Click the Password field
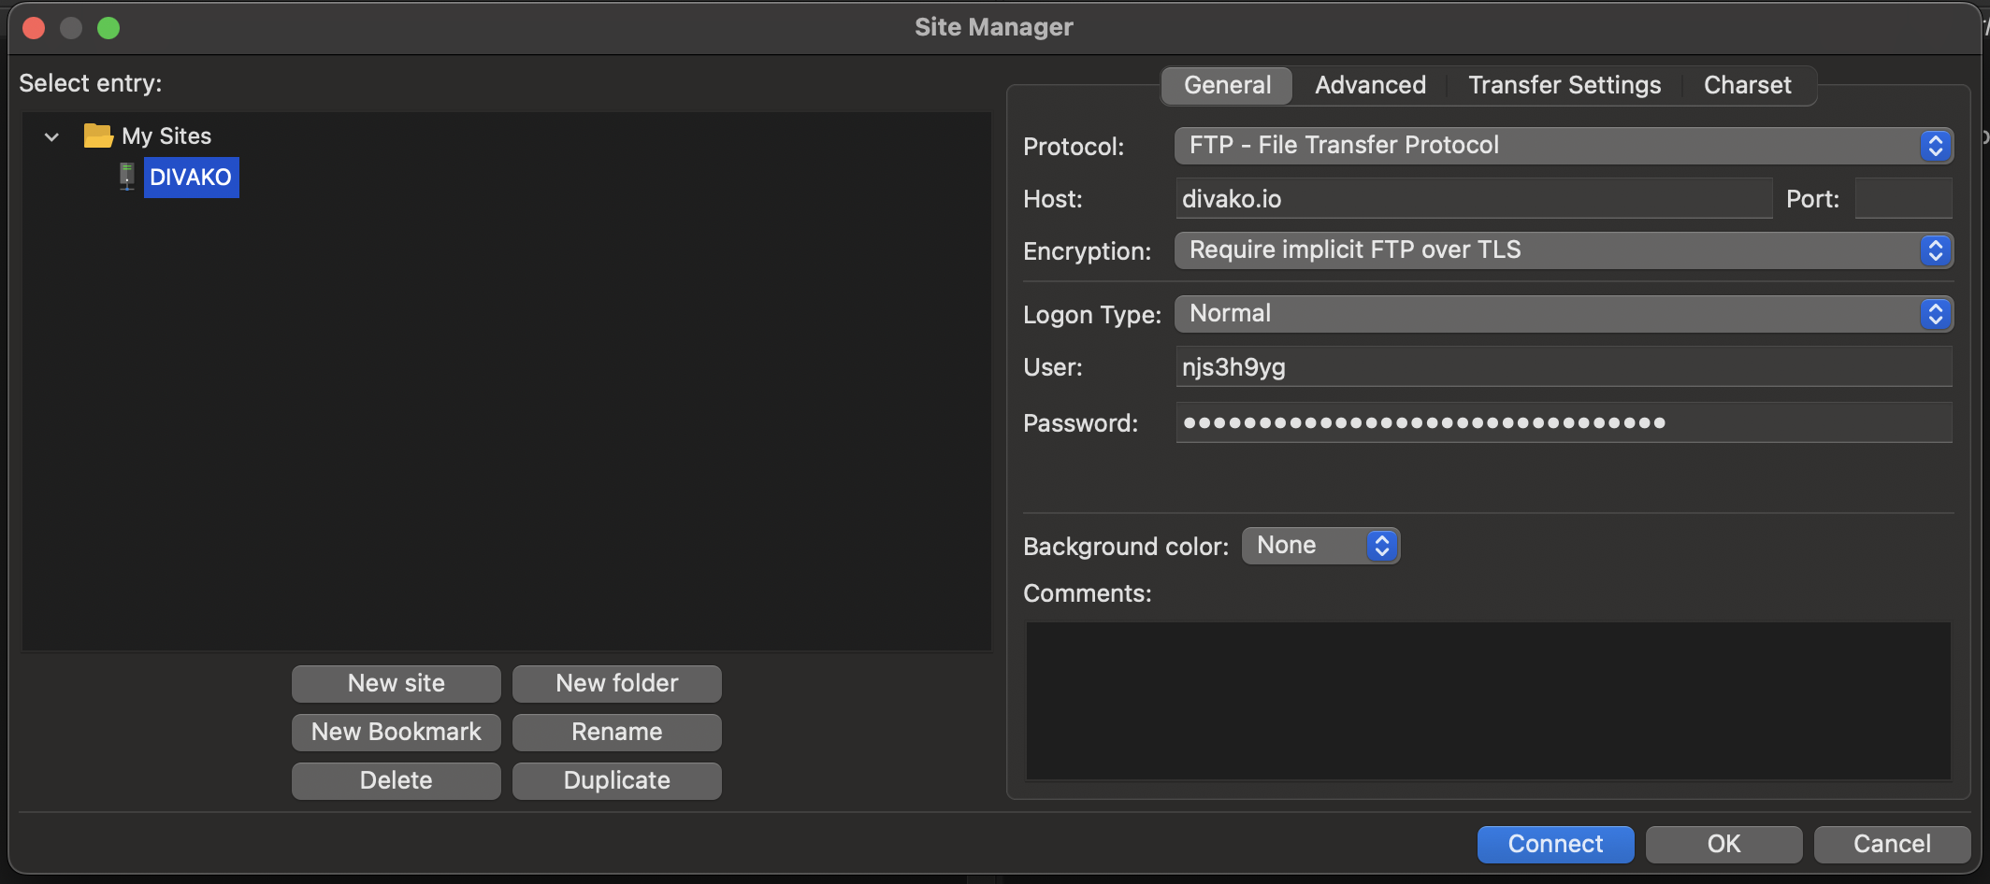This screenshot has width=1990, height=884. pyautogui.click(x=1564, y=422)
